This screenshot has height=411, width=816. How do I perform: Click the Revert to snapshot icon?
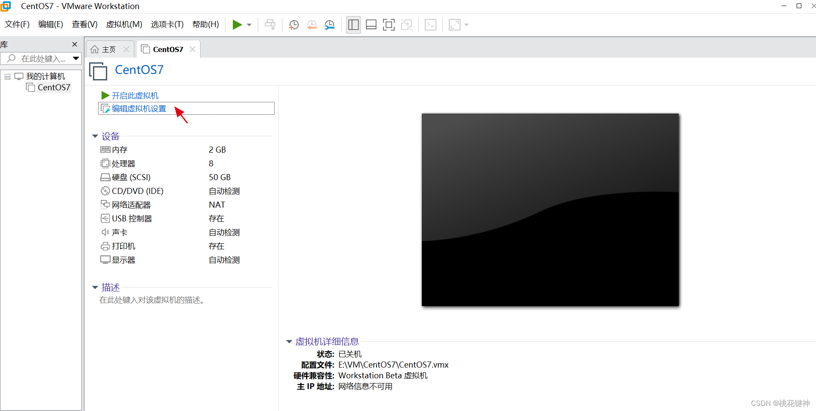point(312,25)
